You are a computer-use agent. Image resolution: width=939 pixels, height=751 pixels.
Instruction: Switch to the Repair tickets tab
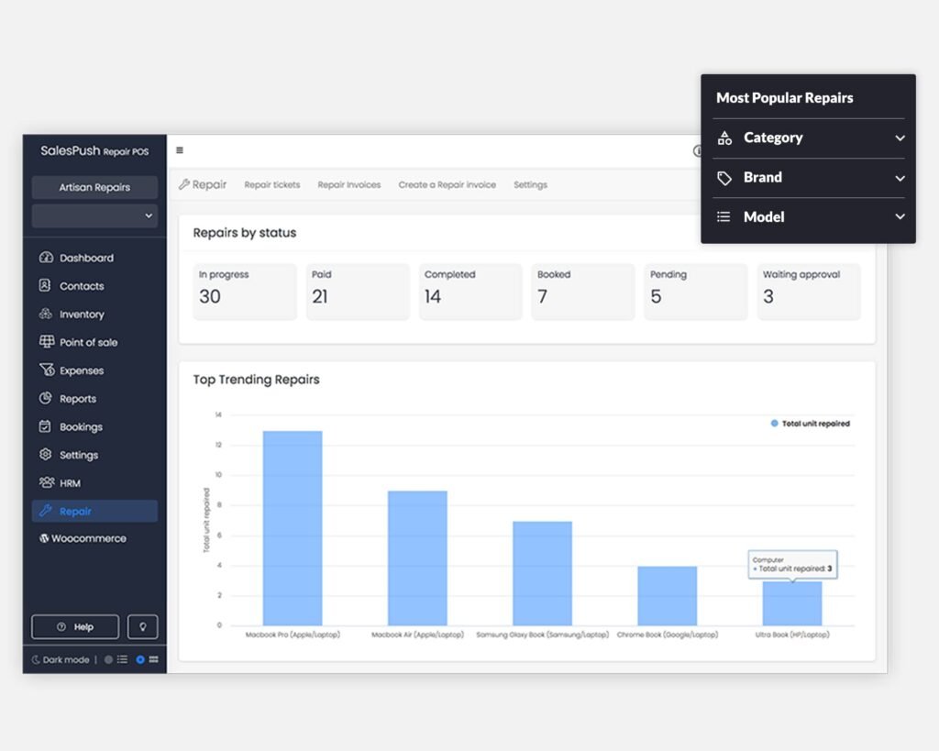[x=272, y=185]
